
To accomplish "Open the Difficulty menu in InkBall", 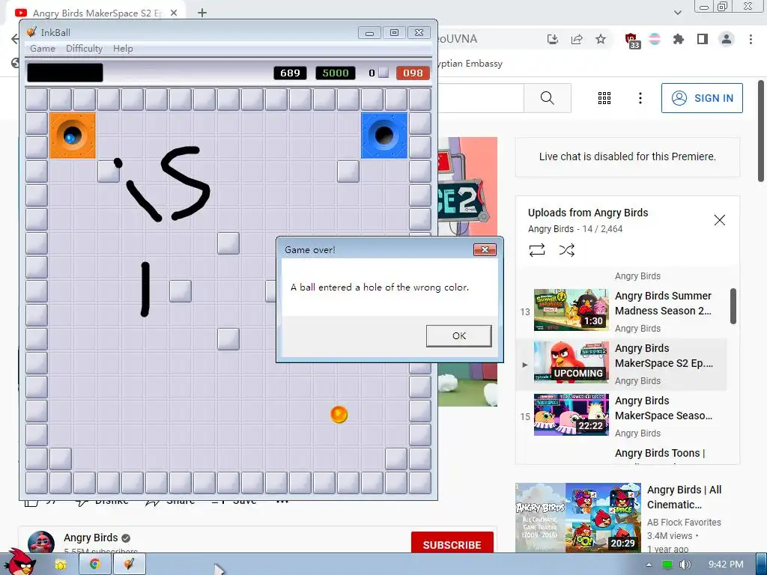I will click(x=84, y=49).
